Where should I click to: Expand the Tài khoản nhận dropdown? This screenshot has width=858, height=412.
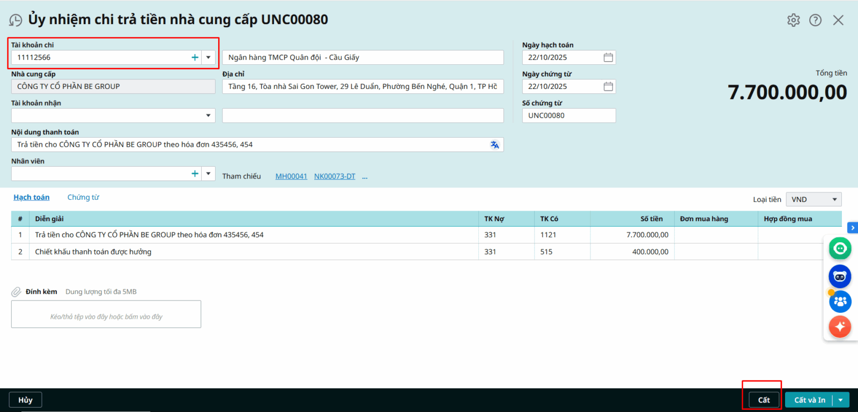[209, 116]
